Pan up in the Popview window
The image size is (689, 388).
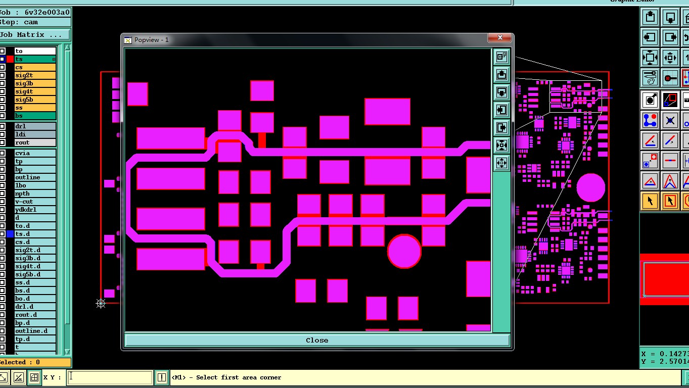point(501,75)
